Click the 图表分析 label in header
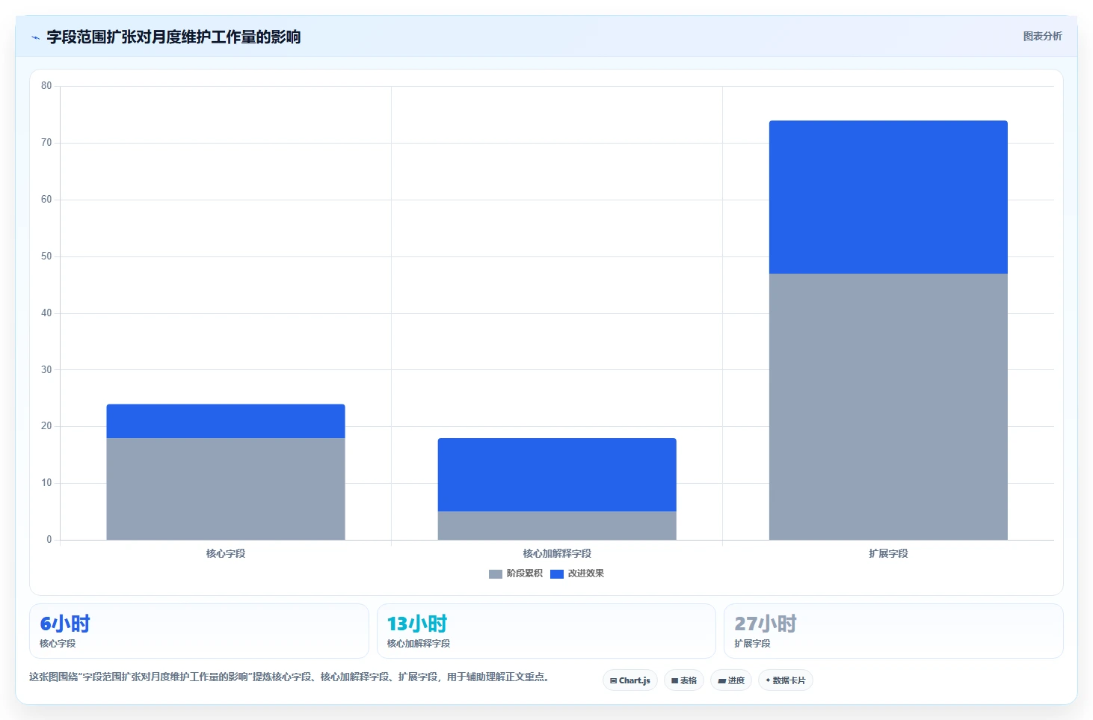The image size is (1093, 720). (x=1042, y=36)
